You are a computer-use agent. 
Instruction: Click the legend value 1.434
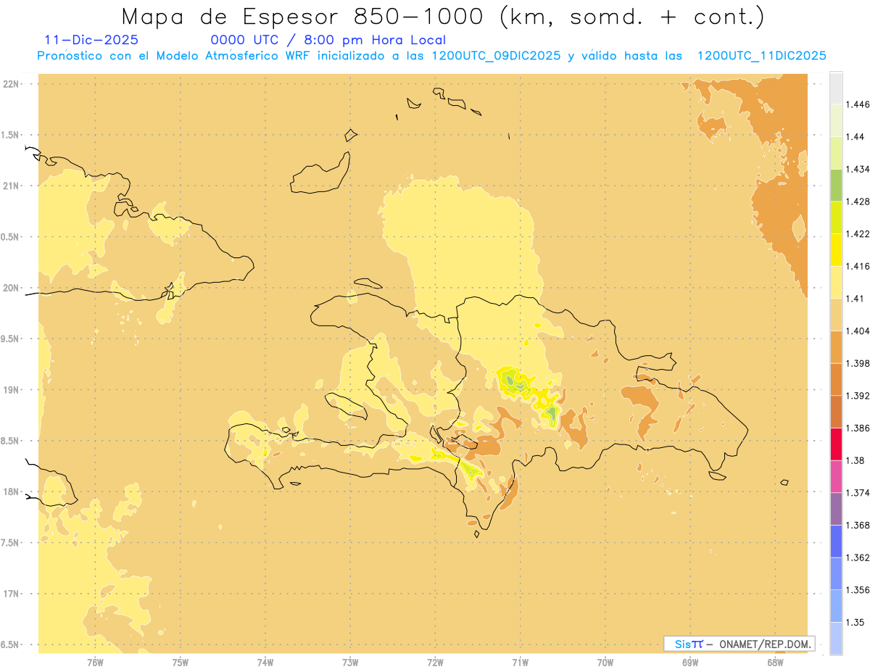(x=858, y=169)
